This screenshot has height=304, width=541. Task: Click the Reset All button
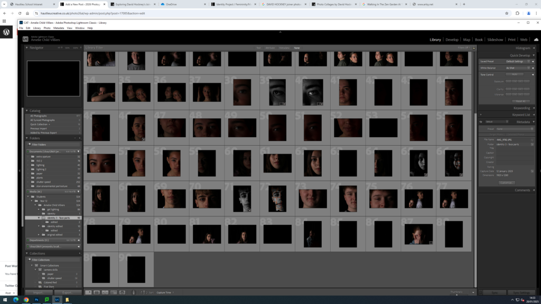point(520,101)
